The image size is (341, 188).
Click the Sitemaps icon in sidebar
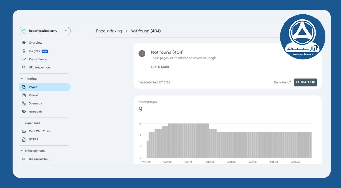click(x=24, y=103)
